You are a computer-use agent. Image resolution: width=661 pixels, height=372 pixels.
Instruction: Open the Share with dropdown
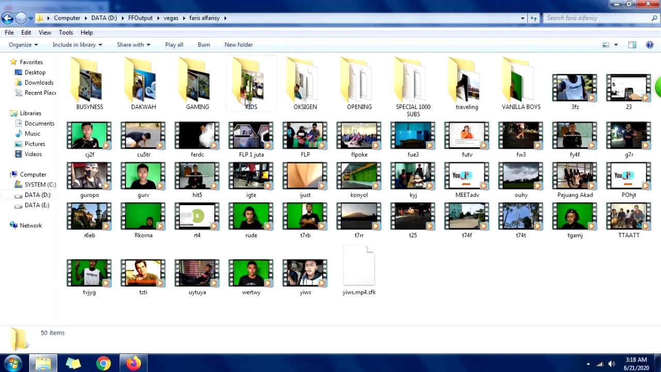tap(134, 45)
